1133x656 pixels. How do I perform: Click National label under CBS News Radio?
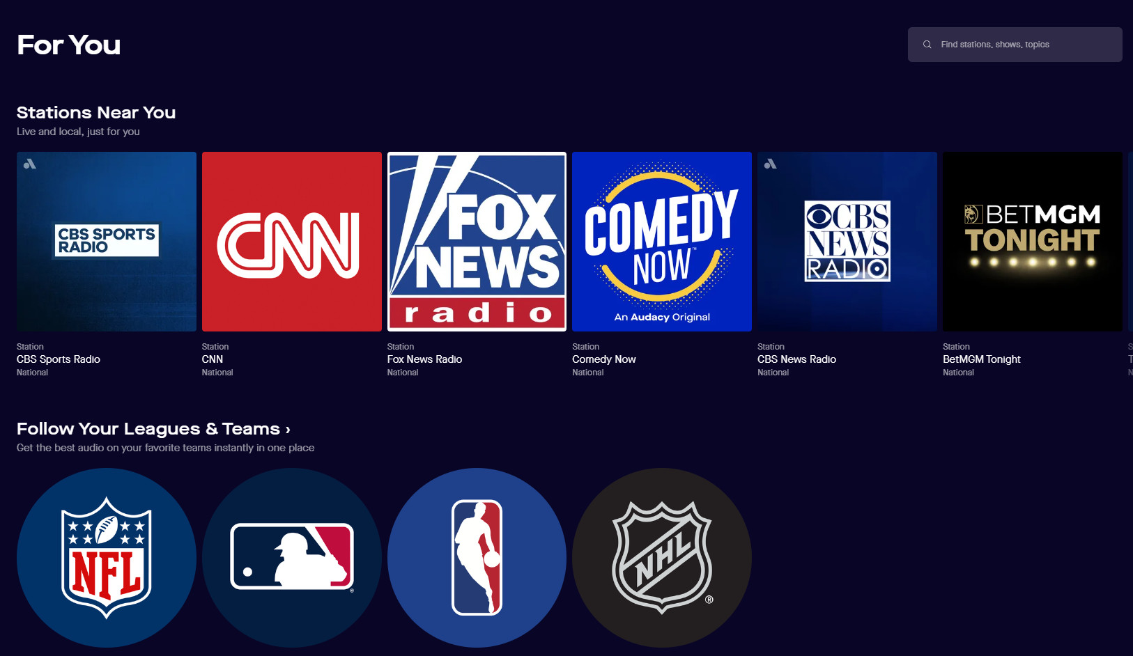(x=773, y=373)
